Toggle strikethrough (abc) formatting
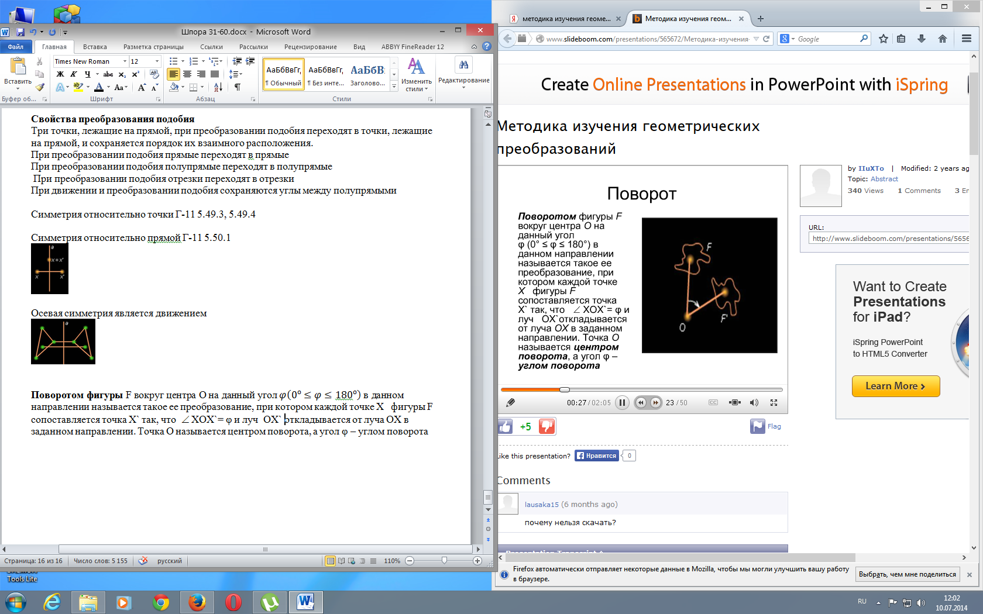 tap(108, 74)
